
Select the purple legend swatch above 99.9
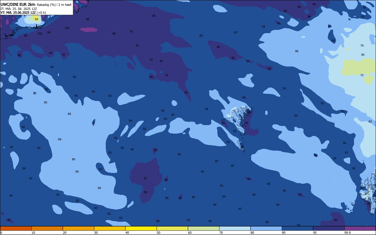coord(360,228)
